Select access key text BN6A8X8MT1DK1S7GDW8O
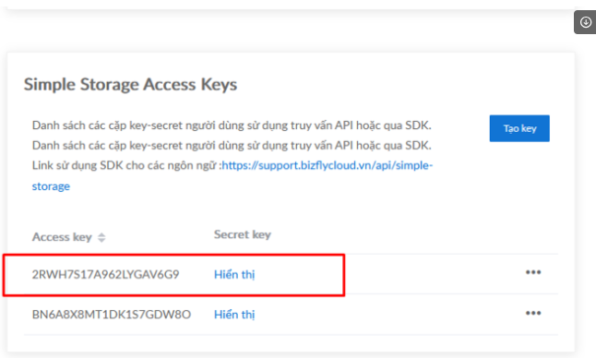Viewport: 596px width, 358px height. tap(112, 315)
